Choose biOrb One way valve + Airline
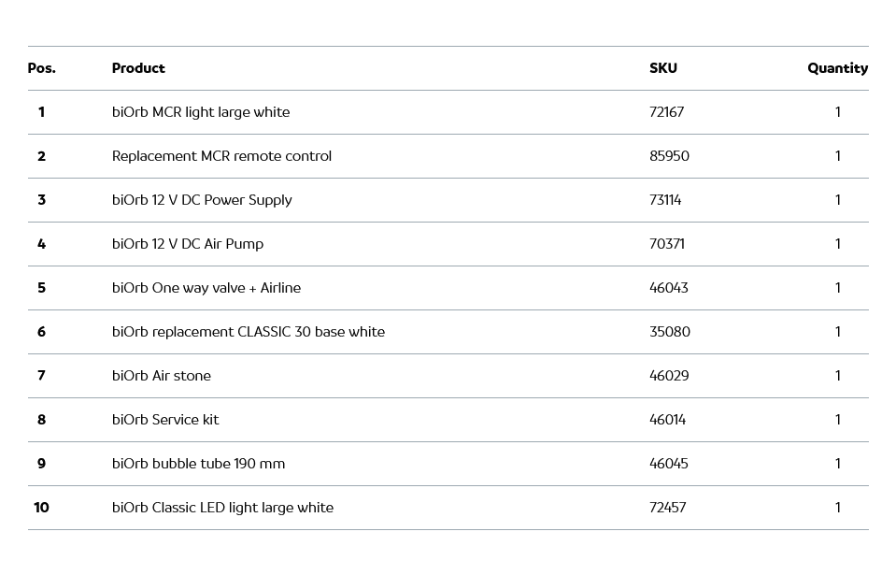Viewport: 896px width, 575px height. 206,288
